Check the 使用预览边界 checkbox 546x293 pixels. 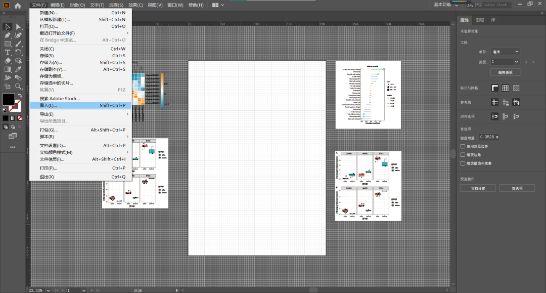point(463,146)
